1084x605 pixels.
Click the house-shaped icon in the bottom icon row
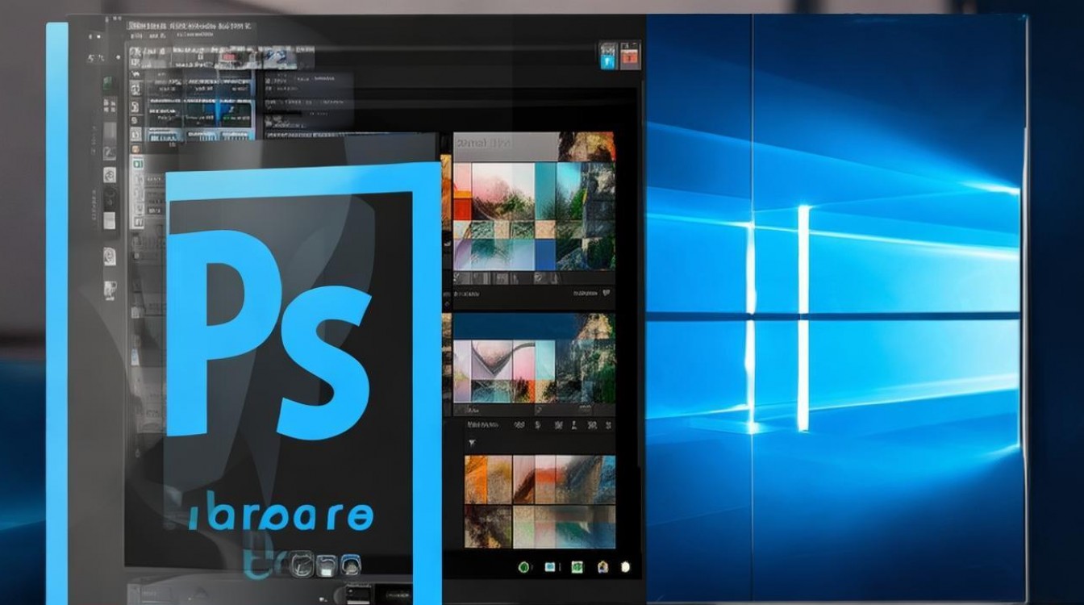[x=602, y=566]
